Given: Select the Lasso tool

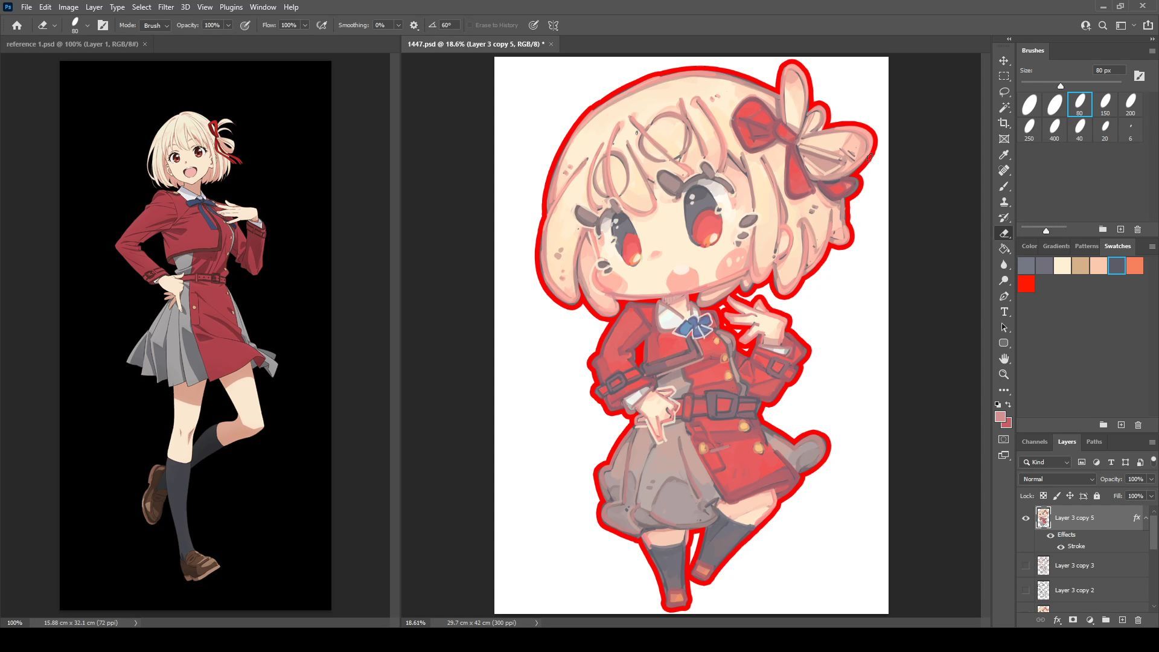Looking at the screenshot, I should pos(1004,92).
